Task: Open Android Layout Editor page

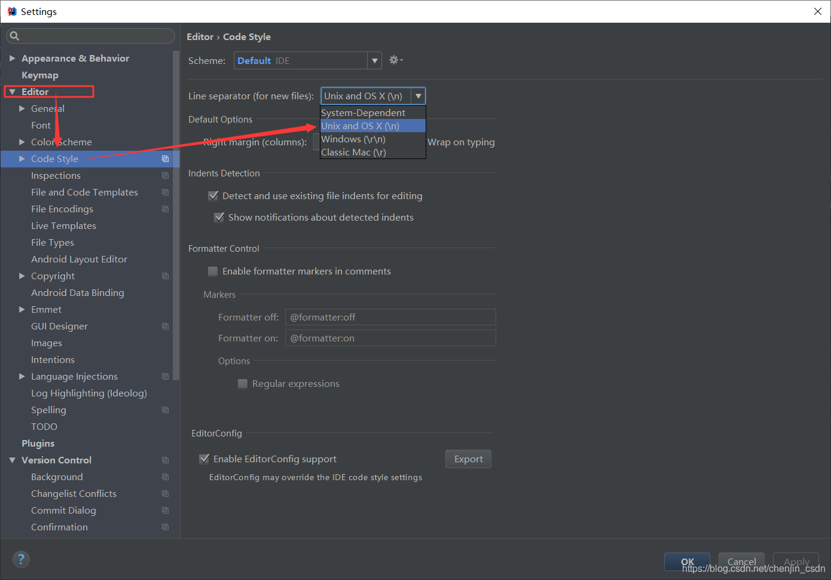Action: pyautogui.click(x=79, y=259)
